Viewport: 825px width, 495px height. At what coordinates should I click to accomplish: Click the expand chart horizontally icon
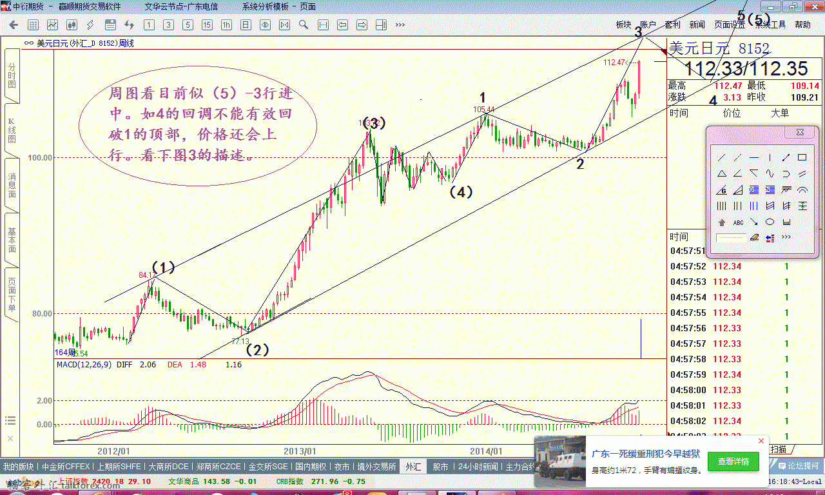coord(265,25)
